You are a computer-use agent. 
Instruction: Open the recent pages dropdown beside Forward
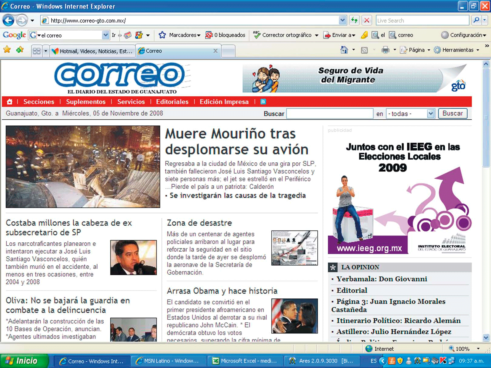point(32,21)
